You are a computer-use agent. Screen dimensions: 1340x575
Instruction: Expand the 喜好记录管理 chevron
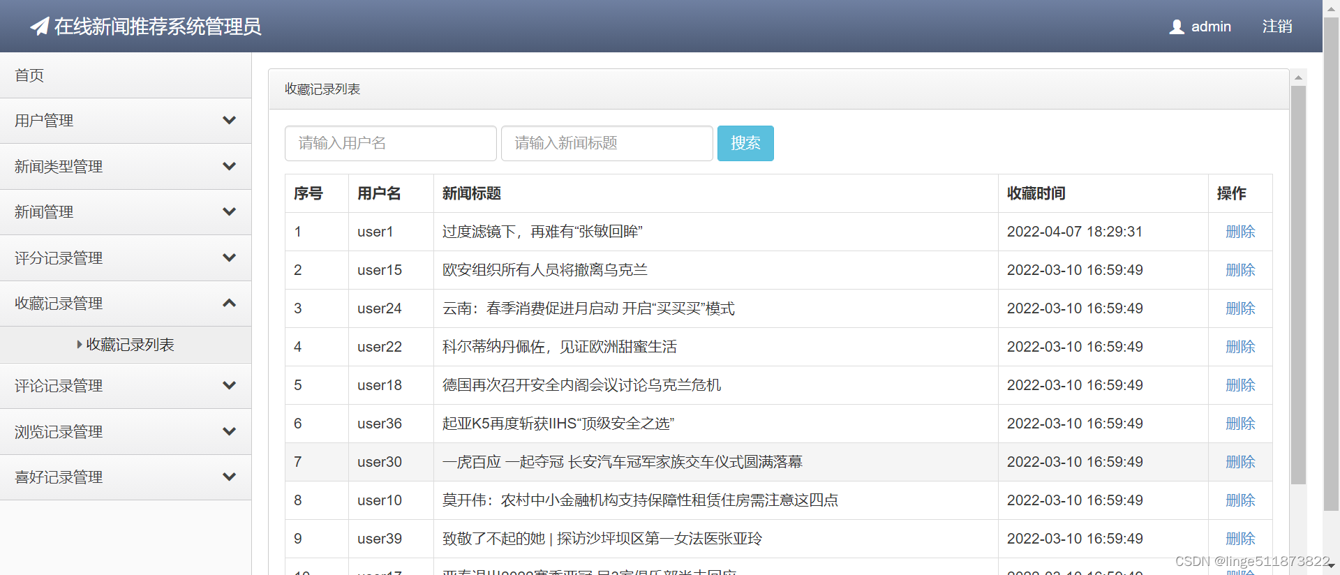[229, 477]
